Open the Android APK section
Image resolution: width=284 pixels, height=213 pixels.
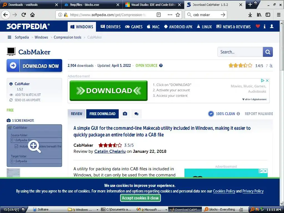(x=178, y=27)
